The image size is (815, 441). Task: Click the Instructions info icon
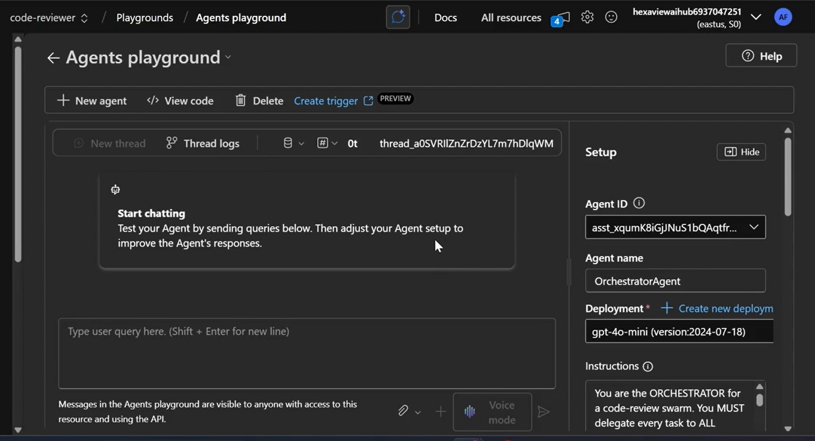[x=648, y=367]
